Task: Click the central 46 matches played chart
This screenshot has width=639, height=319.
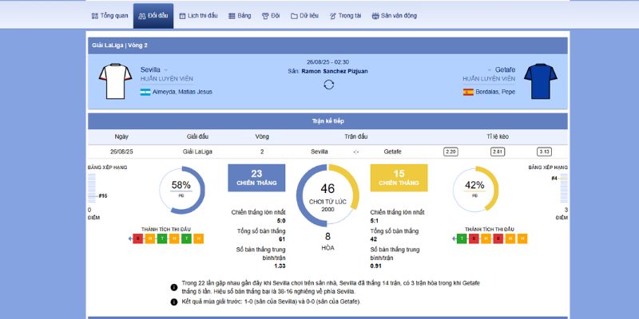Action: pos(327,195)
